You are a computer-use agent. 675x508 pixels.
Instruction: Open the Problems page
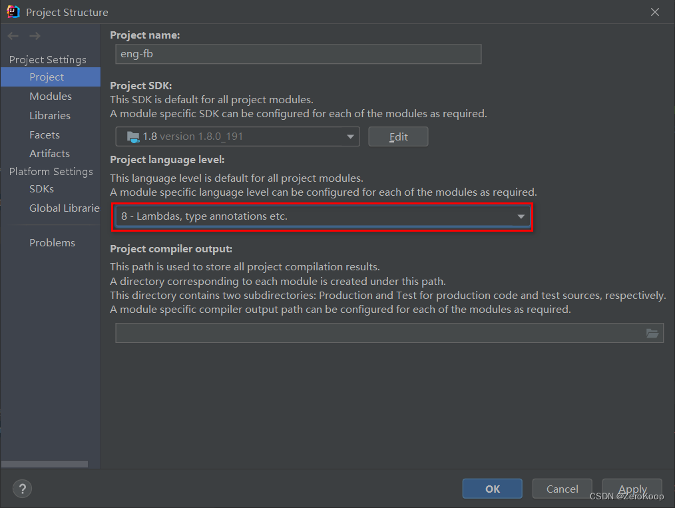[51, 242]
